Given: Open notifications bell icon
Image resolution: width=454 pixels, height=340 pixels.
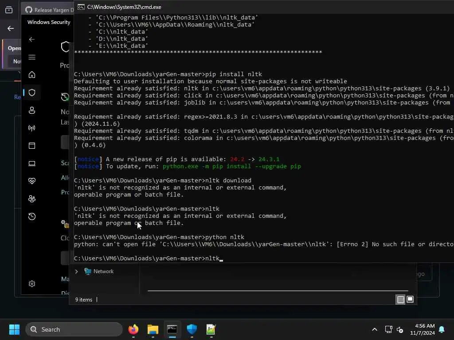Looking at the screenshot, I should click(x=442, y=329).
